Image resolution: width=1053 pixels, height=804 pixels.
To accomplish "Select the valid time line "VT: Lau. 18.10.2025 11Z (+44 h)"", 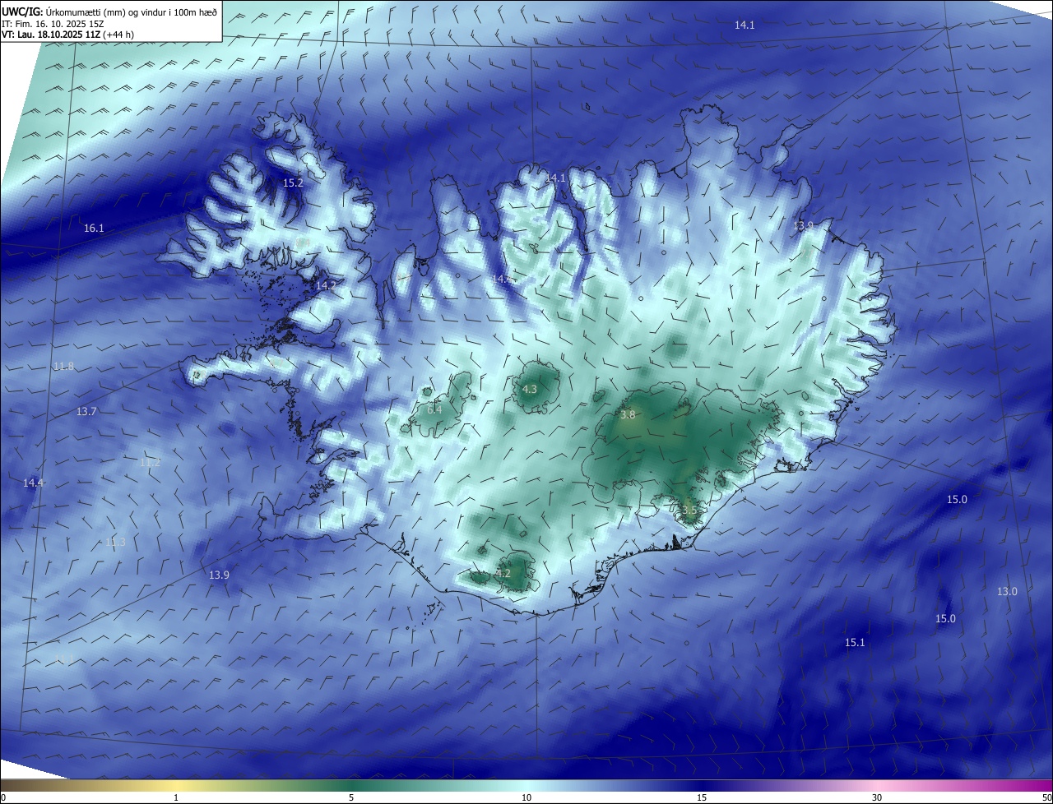I will click(x=67, y=35).
